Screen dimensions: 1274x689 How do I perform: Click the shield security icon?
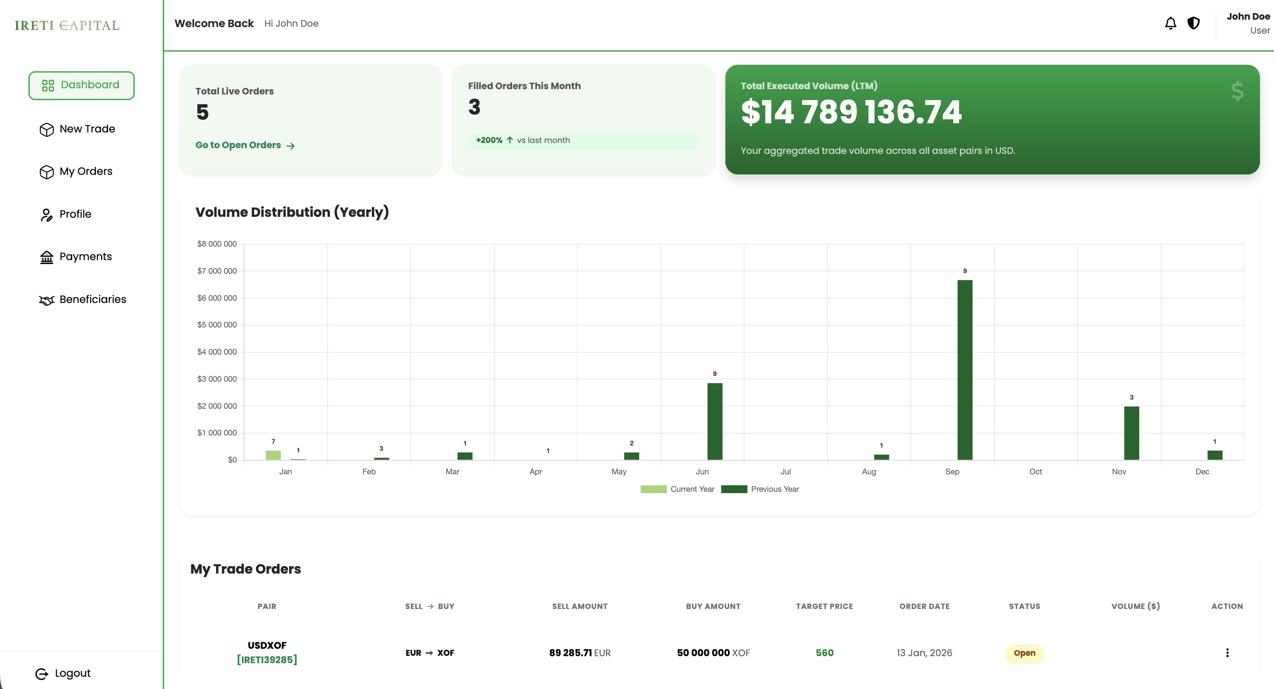pyautogui.click(x=1193, y=23)
